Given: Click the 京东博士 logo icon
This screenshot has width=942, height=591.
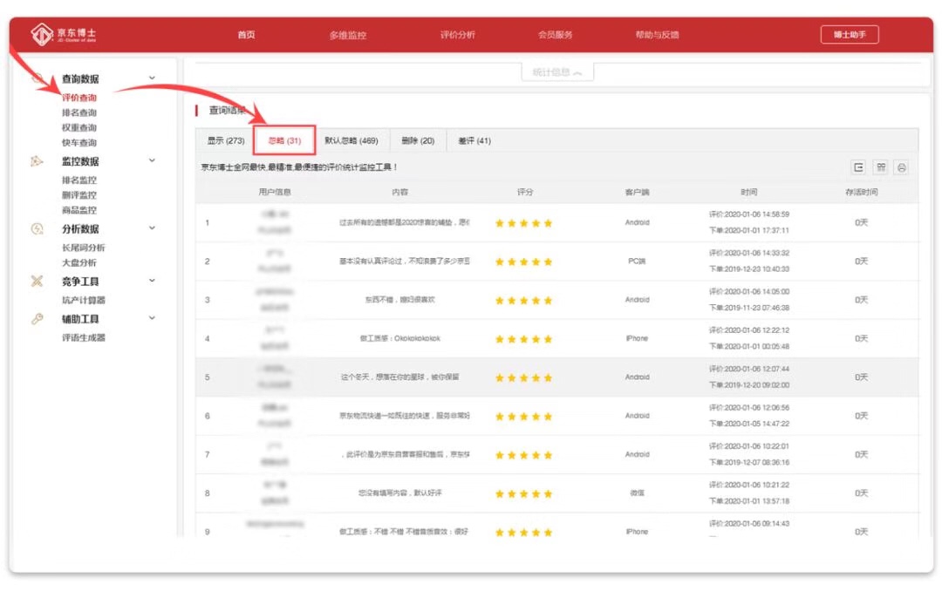Looking at the screenshot, I should (43, 35).
